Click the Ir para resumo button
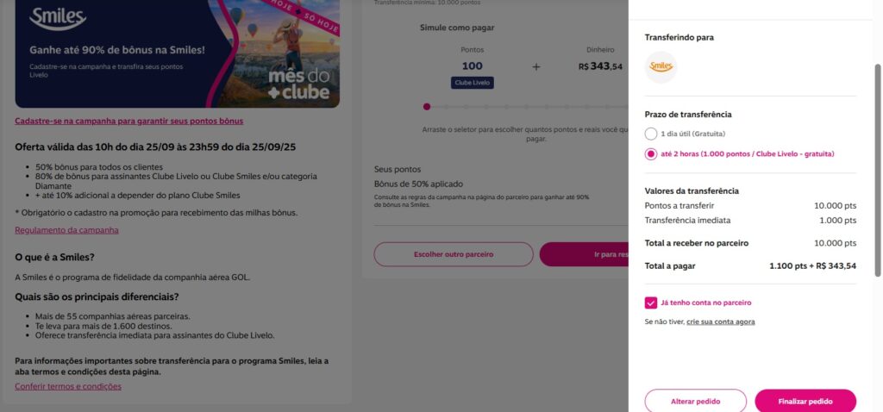 coord(584,254)
